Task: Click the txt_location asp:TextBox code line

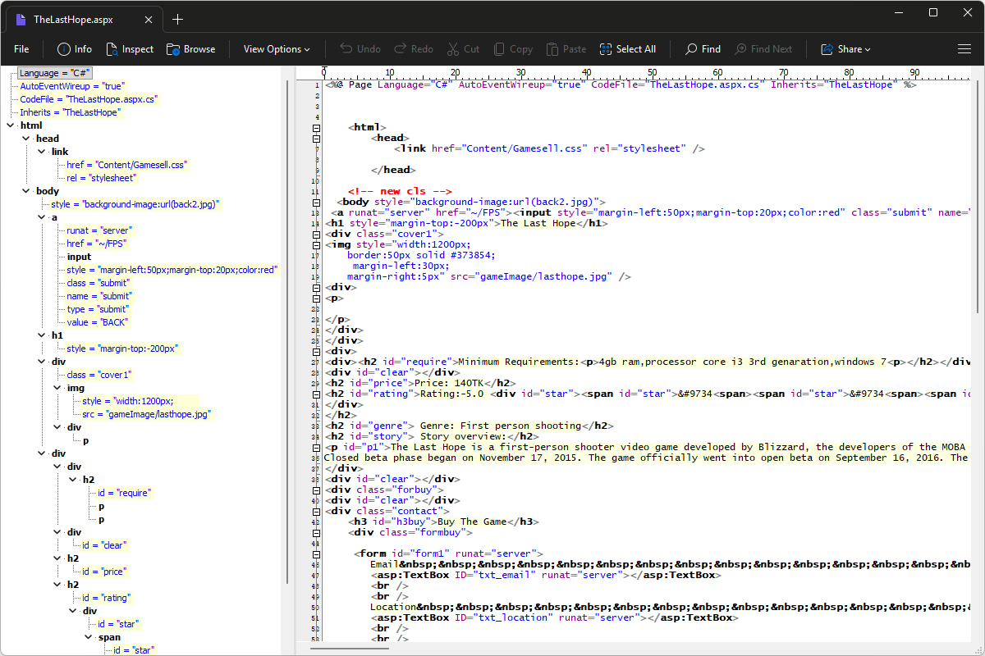Action: tap(554, 617)
